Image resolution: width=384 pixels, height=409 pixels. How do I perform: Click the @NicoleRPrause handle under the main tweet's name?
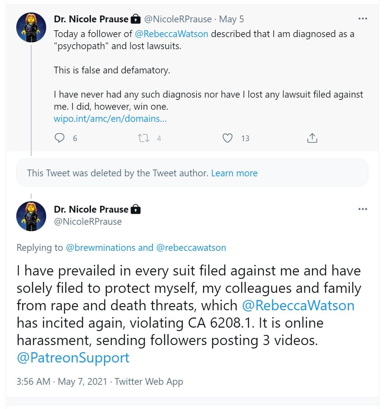coord(88,221)
